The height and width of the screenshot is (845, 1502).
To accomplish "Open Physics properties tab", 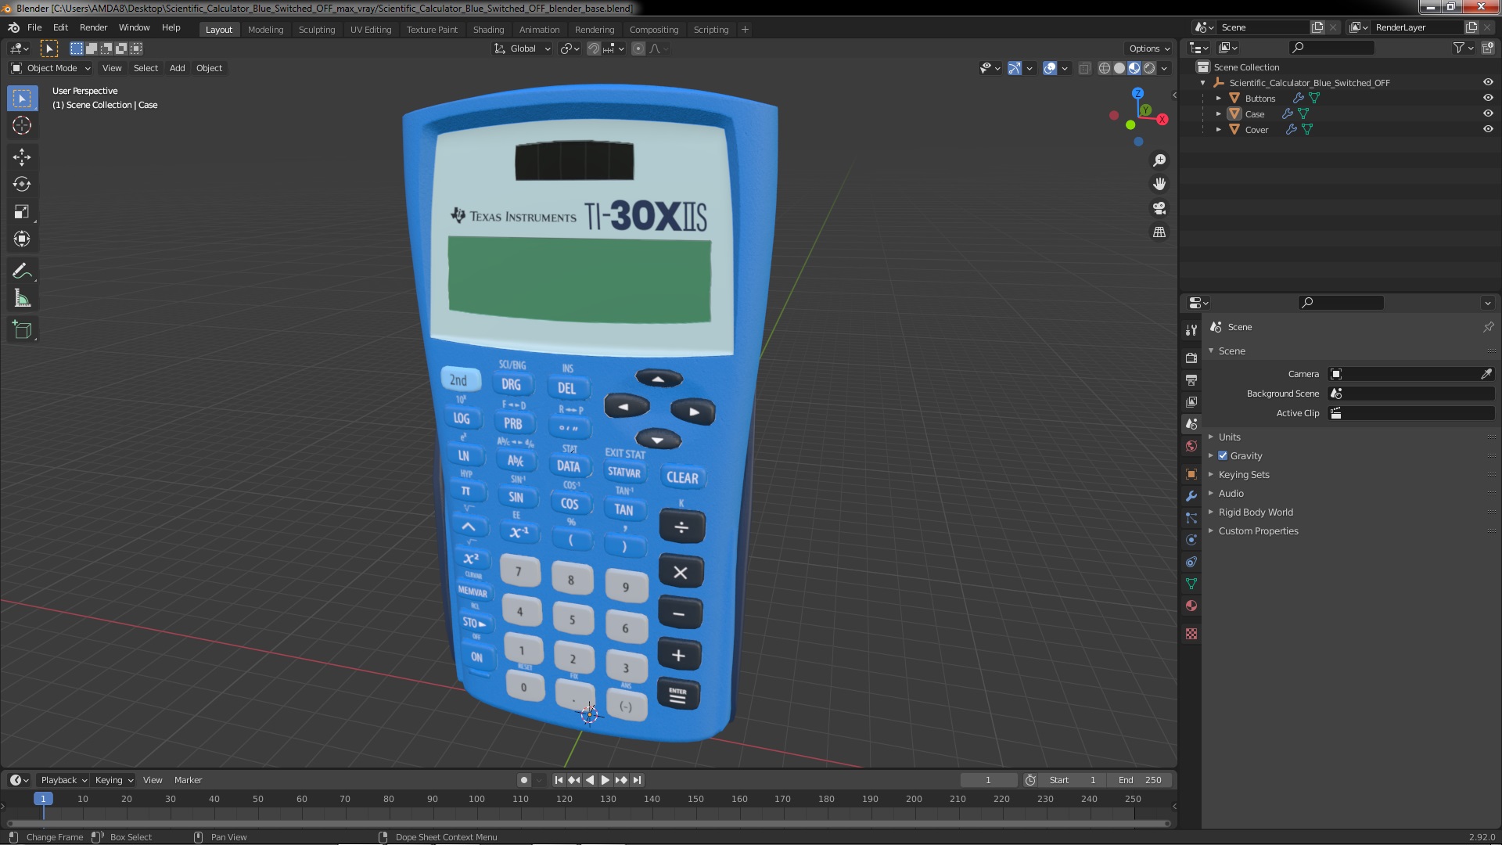I will pyautogui.click(x=1191, y=540).
